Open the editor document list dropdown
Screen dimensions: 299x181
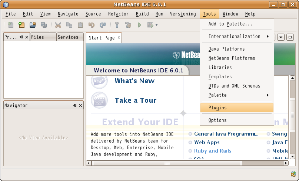[281, 37]
